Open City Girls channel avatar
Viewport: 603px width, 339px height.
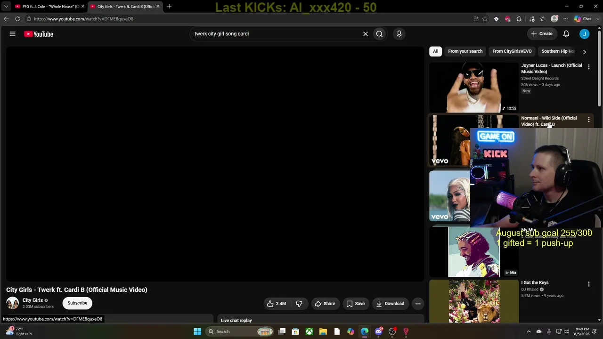(x=13, y=303)
